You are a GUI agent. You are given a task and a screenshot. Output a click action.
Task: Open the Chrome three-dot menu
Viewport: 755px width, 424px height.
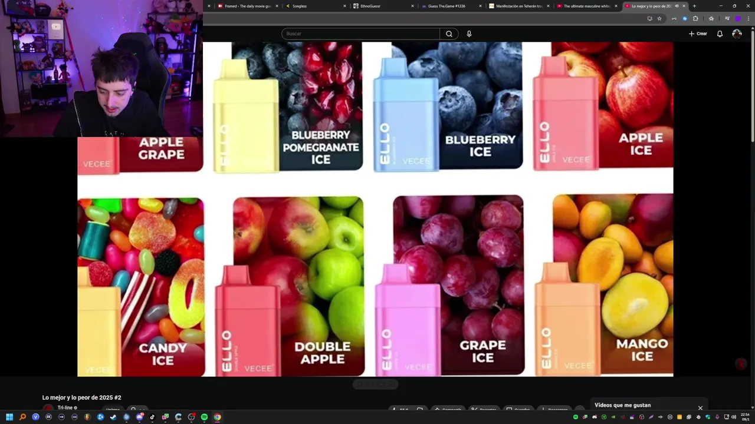[748, 18]
